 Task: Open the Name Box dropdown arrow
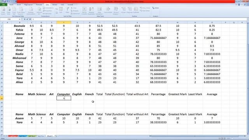19,19
